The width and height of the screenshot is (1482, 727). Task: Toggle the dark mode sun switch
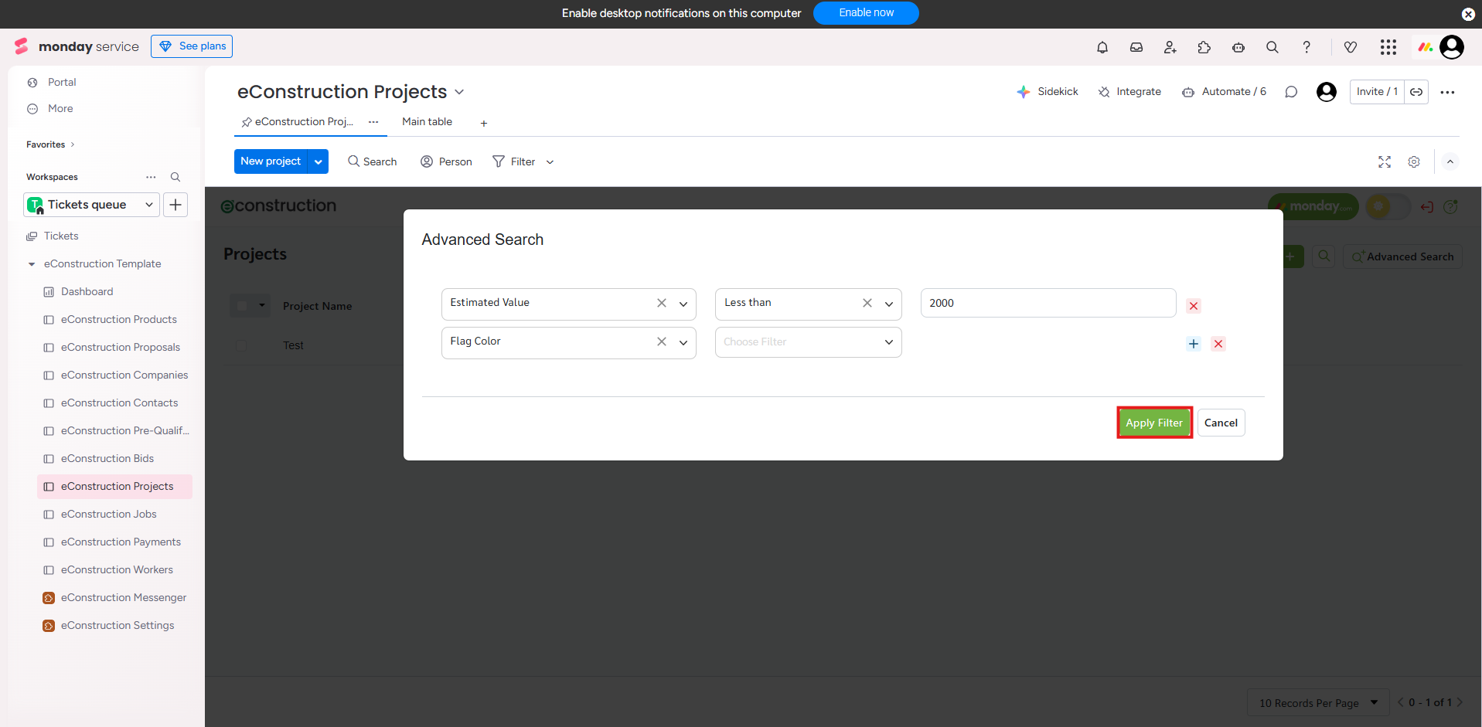click(1387, 206)
